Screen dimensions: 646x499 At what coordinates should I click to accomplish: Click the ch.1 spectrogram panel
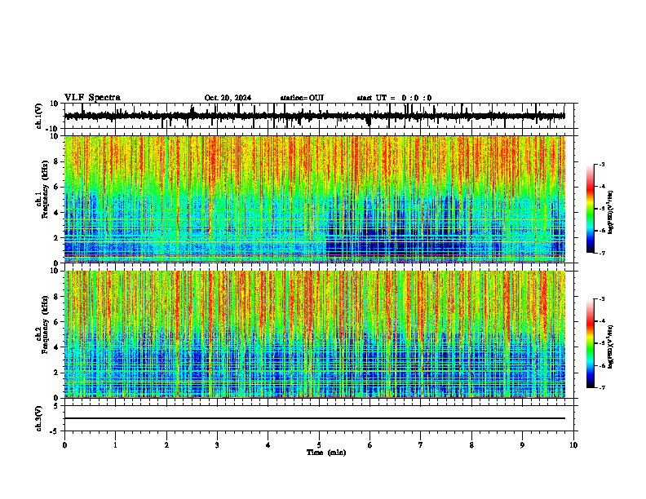click(x=315, y=199)
